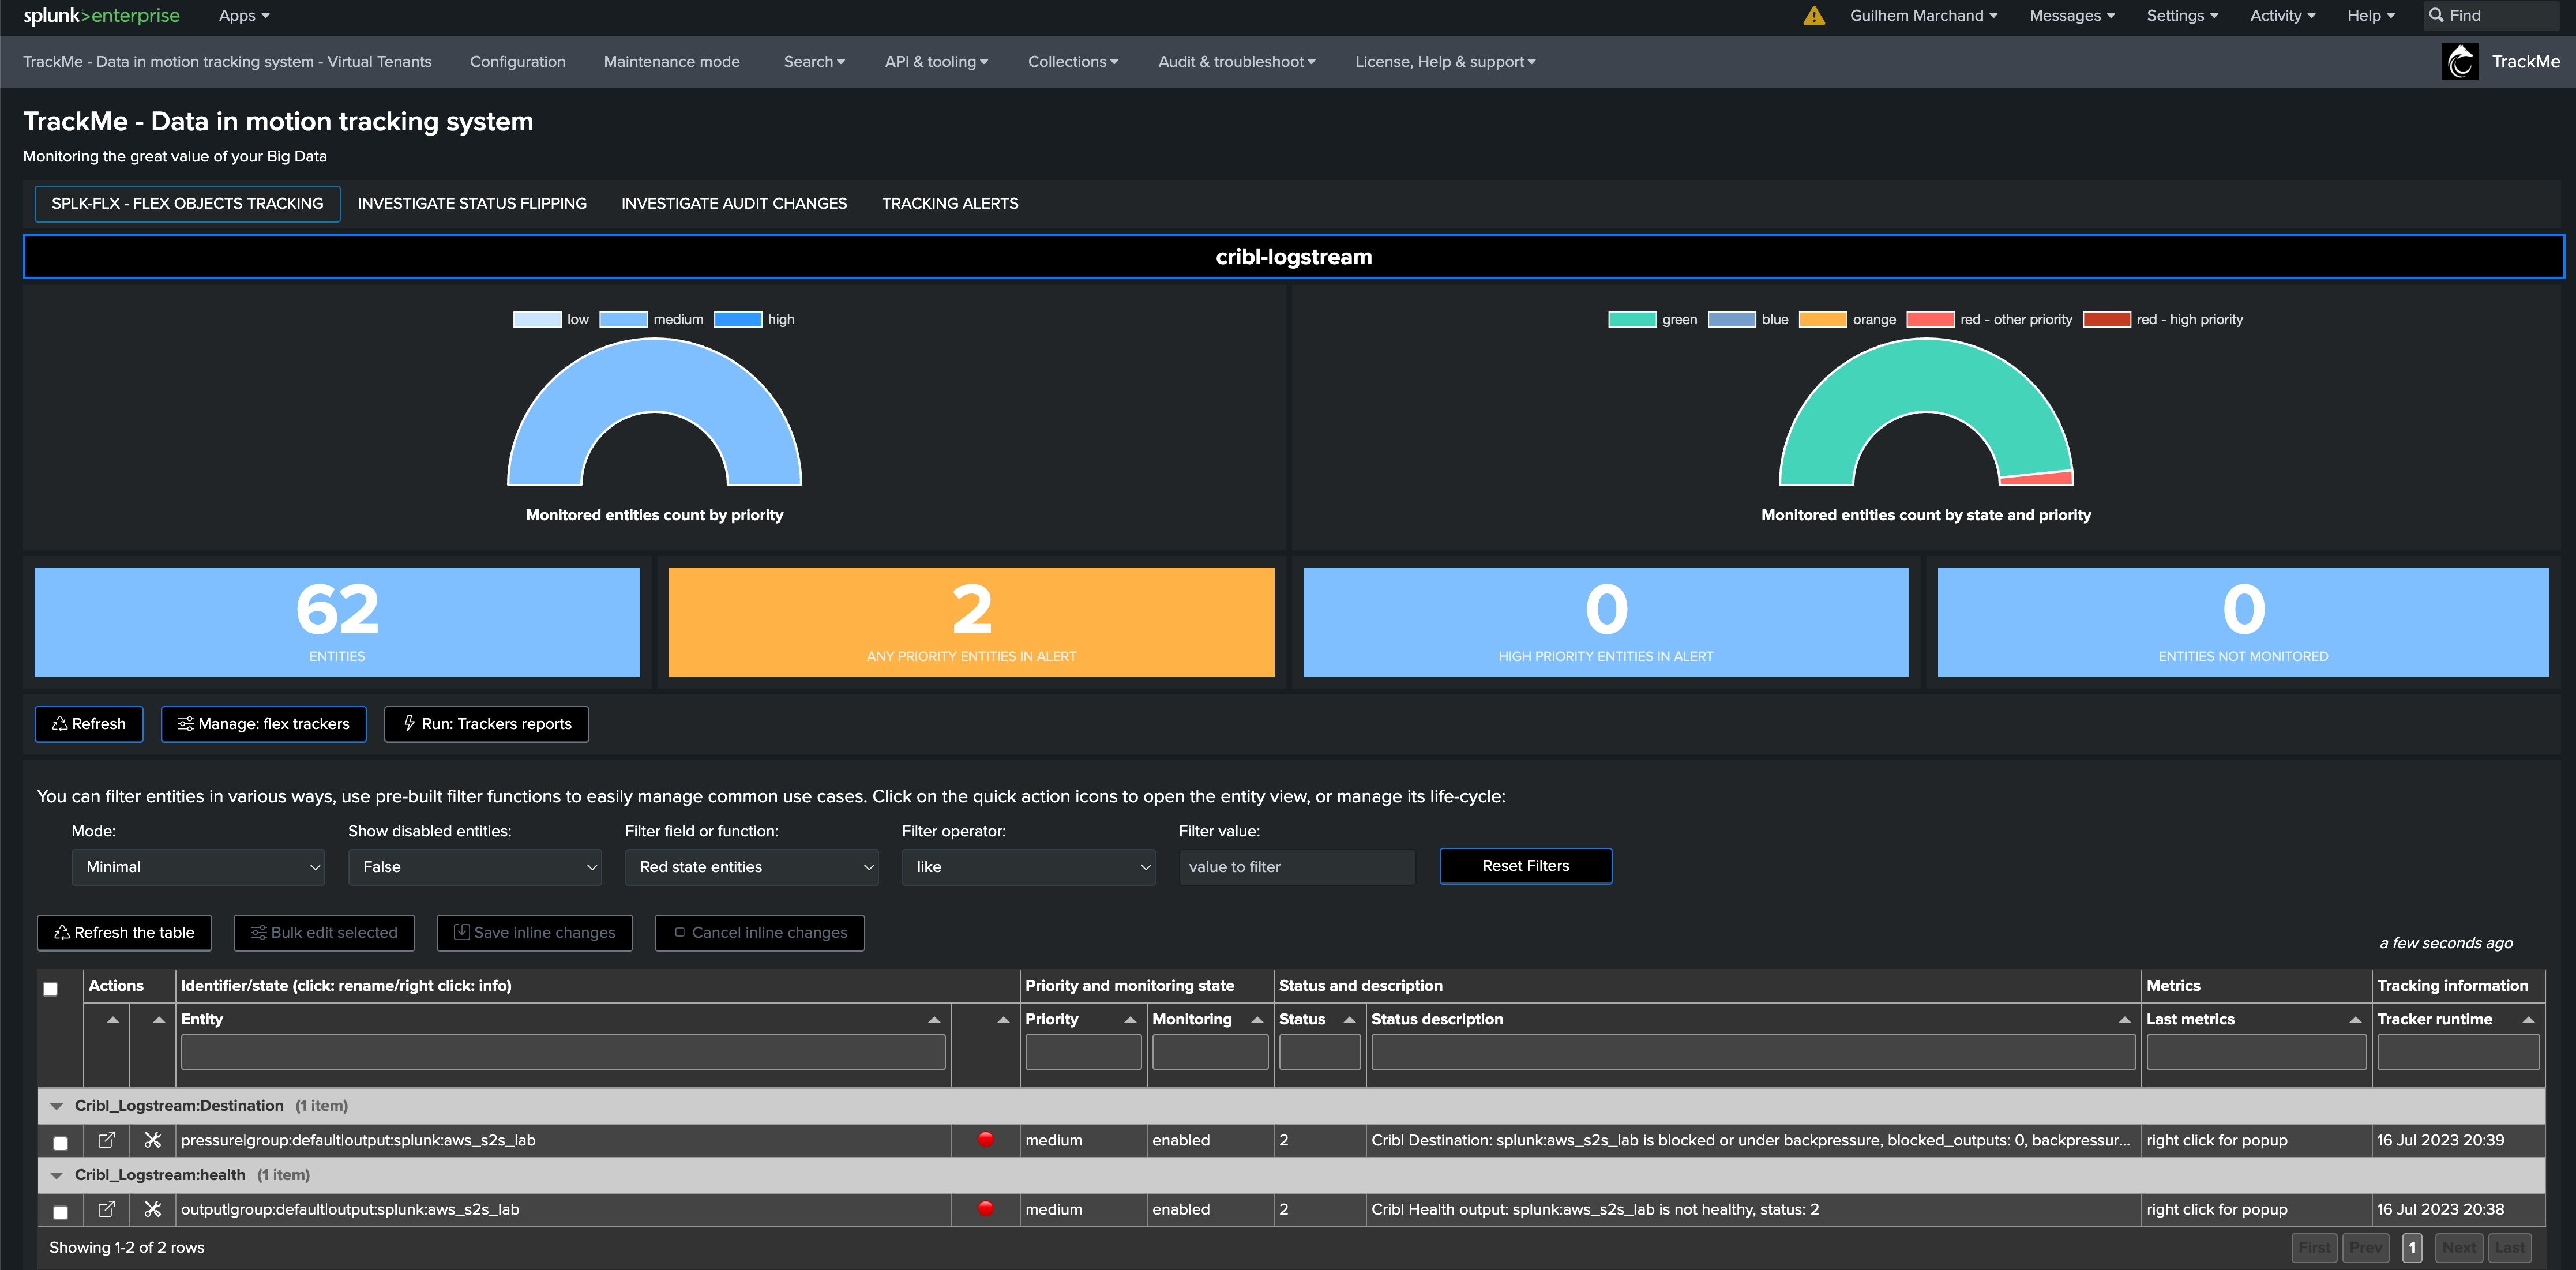
Task: Open entity view icon for pressure row
Action: tap(106, 1139)
